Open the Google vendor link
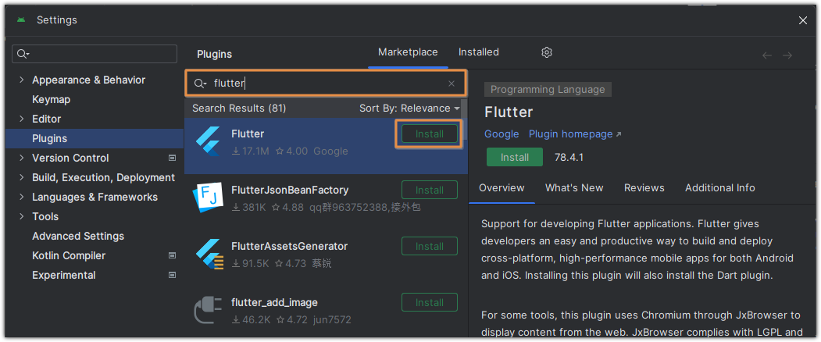 502,134
